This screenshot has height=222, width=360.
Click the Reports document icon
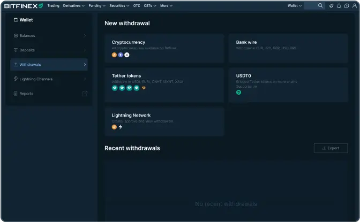16,94
